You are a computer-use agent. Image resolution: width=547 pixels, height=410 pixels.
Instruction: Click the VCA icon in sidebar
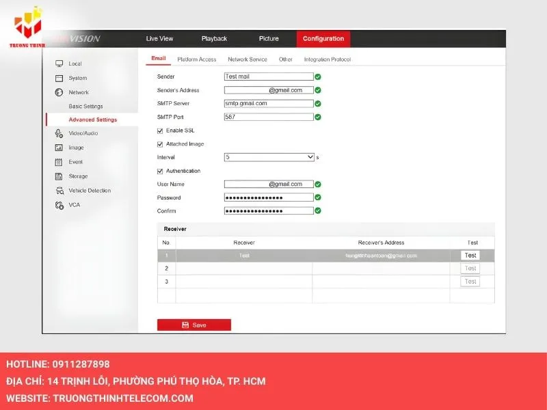(59, 205)
